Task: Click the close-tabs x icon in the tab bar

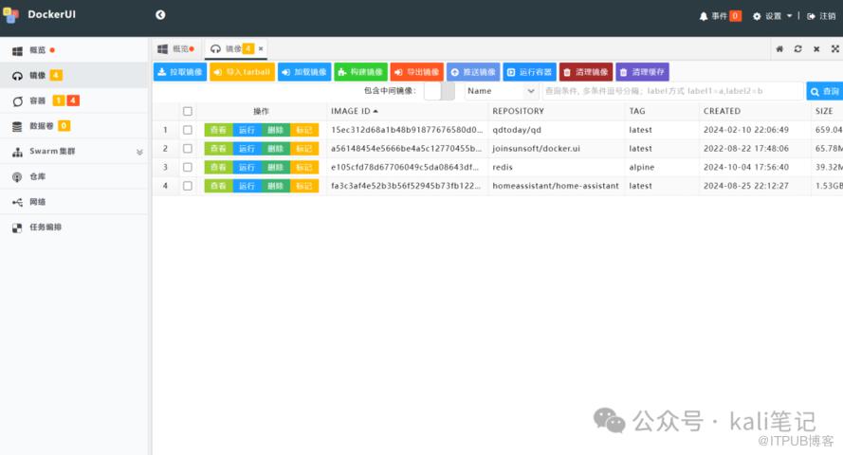Action: point(816,49)
